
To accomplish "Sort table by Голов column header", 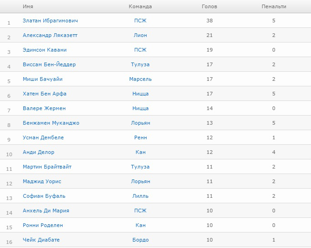I will click(209, 7).
